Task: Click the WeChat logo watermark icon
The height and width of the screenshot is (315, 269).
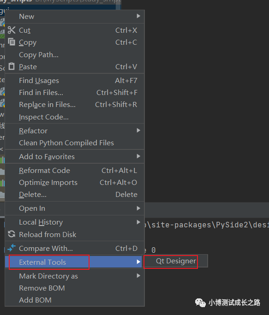Action: (200, 303)
